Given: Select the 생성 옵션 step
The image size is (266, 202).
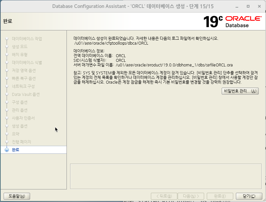Looking at the screenshot, I should pyautogui.click(x=20, y=126).
